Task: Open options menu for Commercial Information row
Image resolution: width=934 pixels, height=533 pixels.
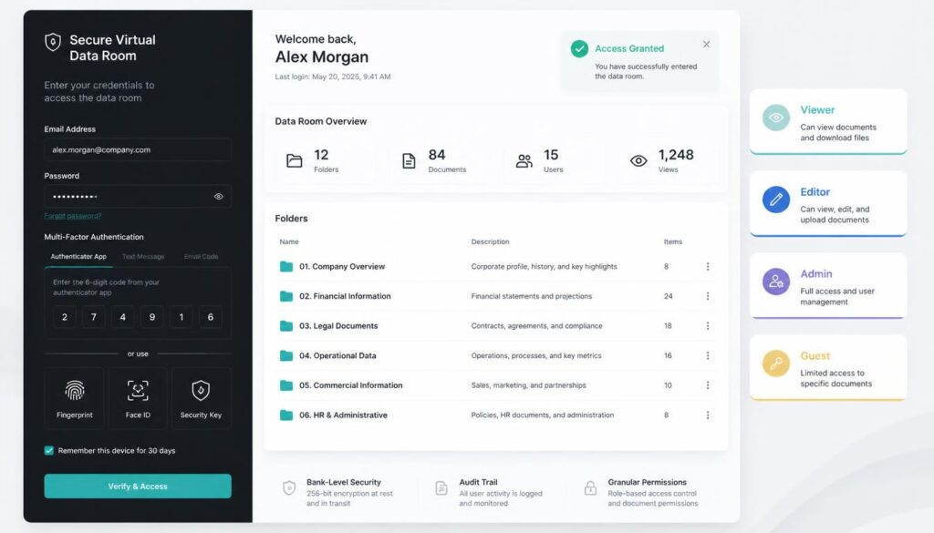Action: pos(708,385)
